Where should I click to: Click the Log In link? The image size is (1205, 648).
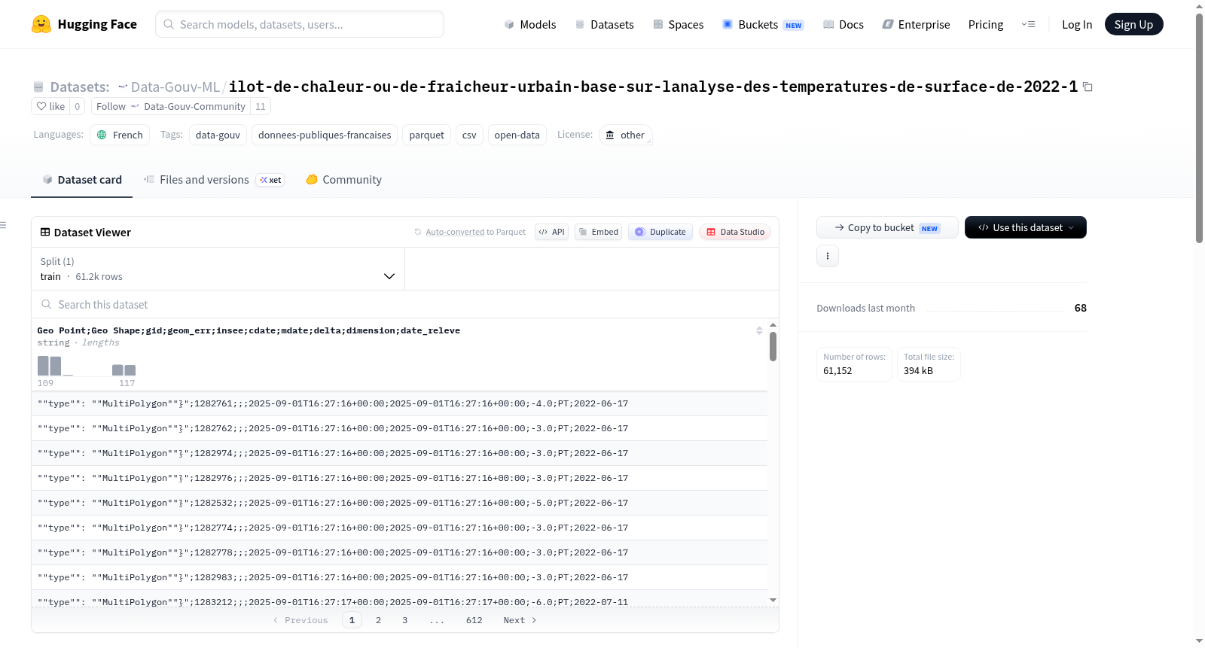pyautogui.click(x=1077, y=25)
